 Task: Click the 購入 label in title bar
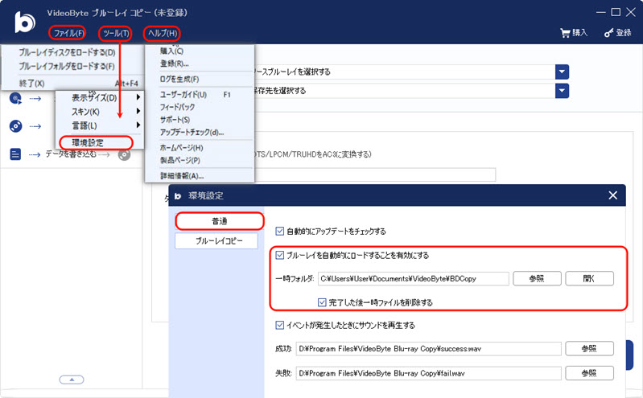point(580,33)
